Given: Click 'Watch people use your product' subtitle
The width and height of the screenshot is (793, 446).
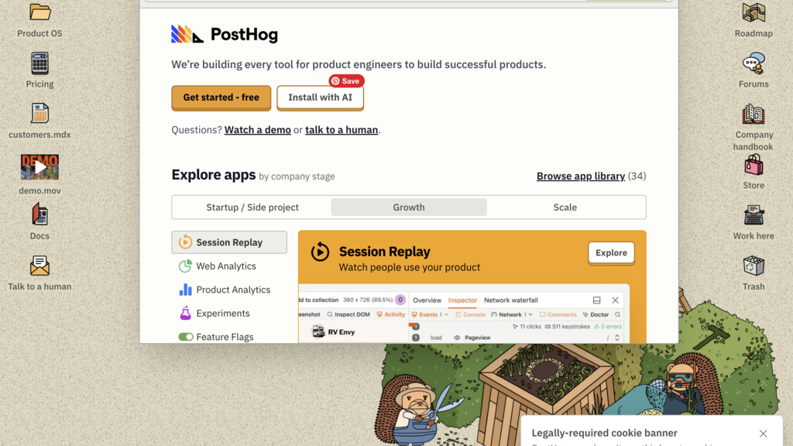Looking at the screenshot, I should click(410, 267).
